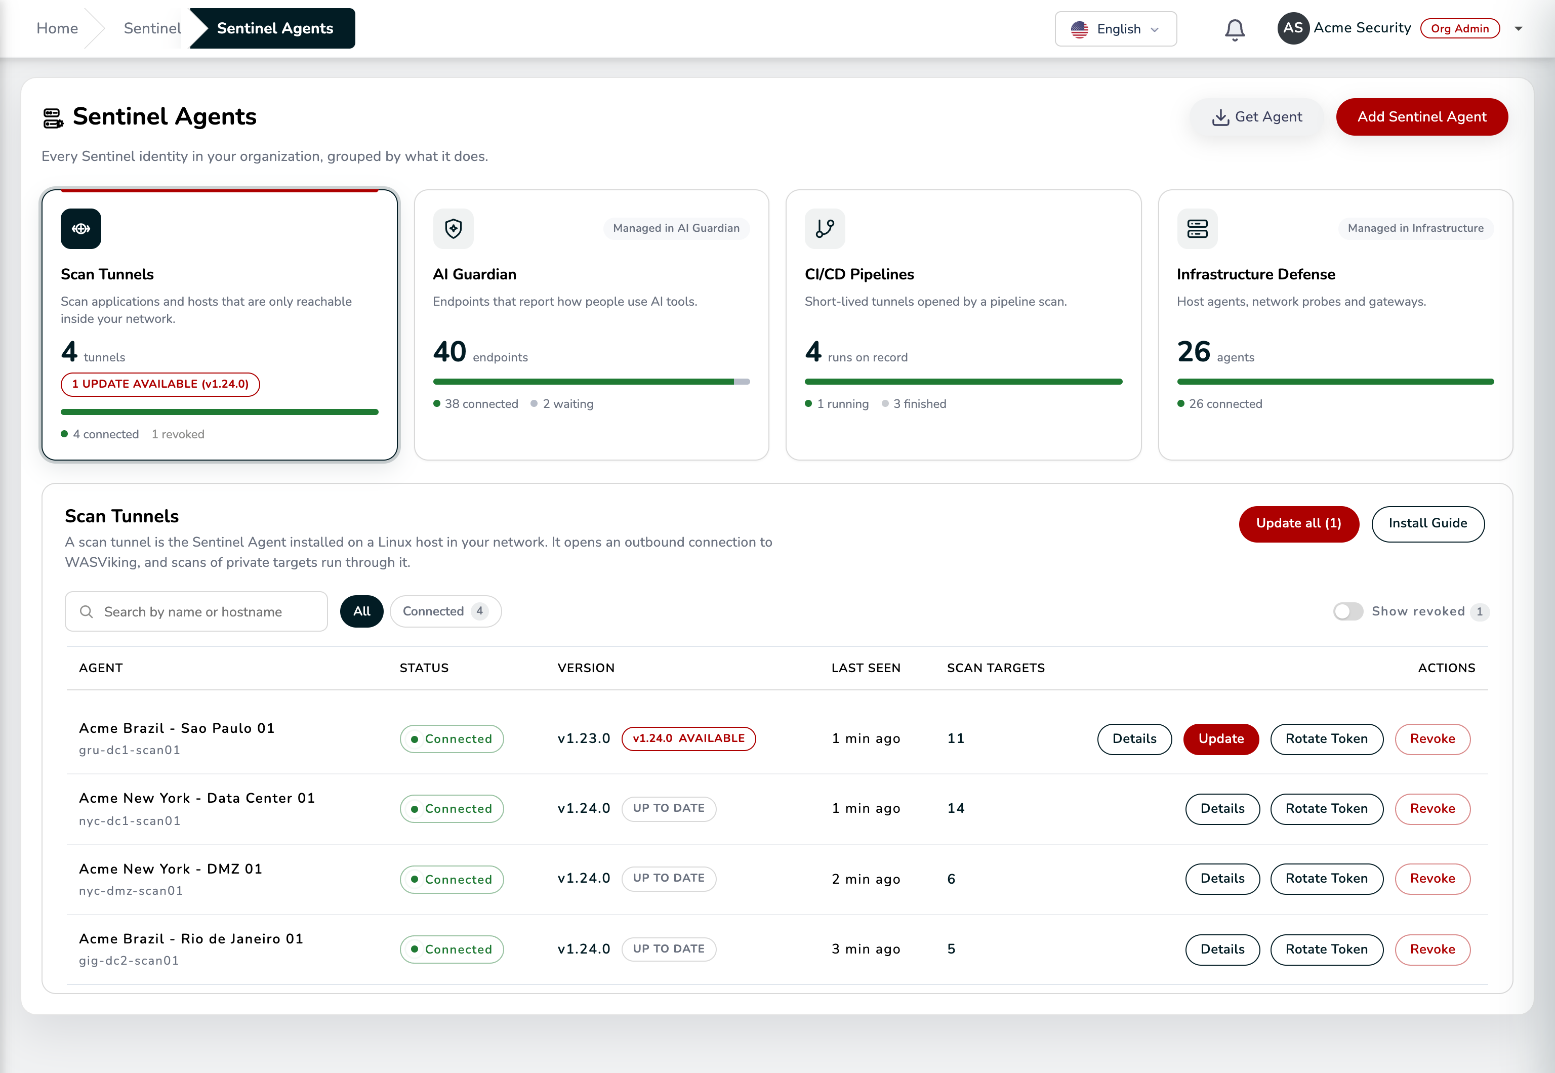Click the Org Admin badge

coord(1460,28)
